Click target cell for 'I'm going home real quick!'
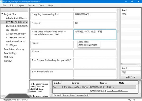142x101 pixels. 95,16
